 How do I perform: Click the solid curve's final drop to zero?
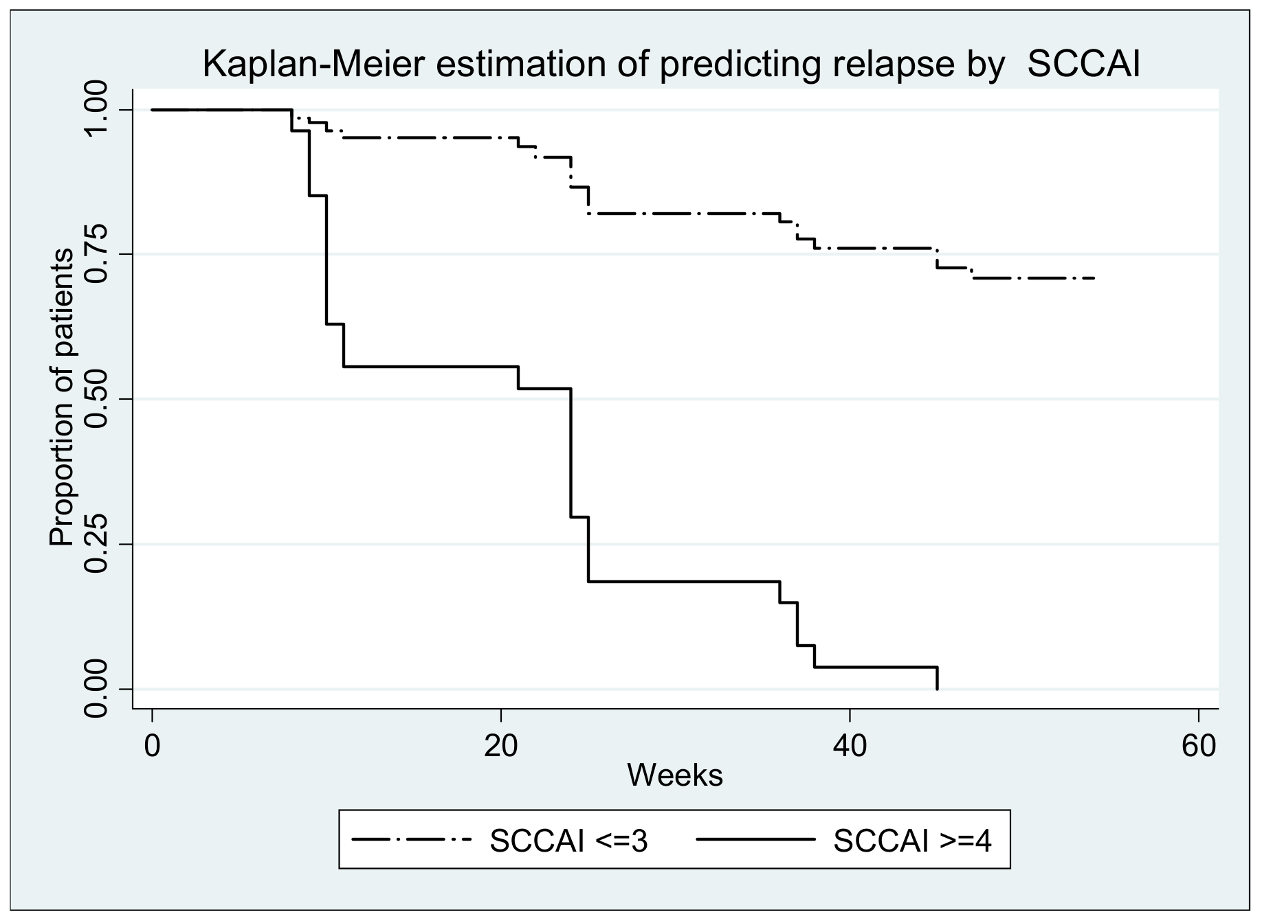click(x=937, y=679)
